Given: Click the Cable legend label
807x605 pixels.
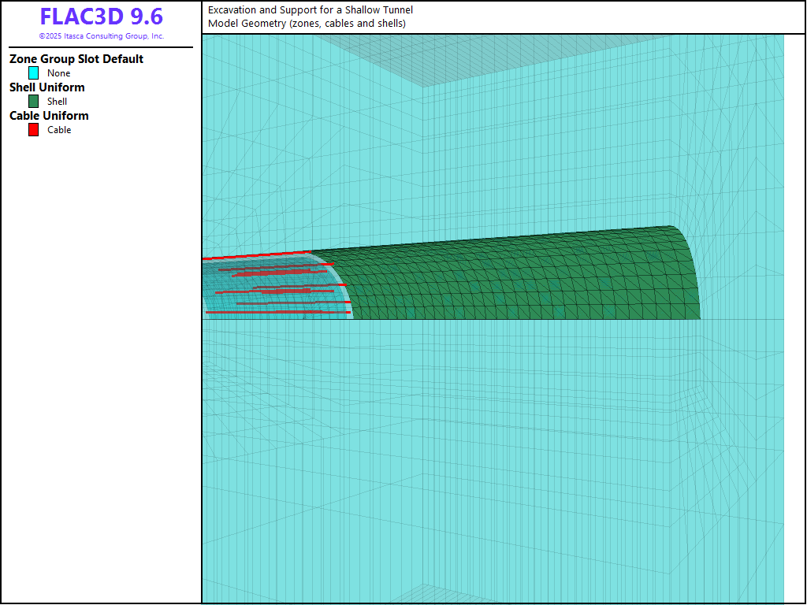Looking at the screenshot, I should click(x=59, y=130).
